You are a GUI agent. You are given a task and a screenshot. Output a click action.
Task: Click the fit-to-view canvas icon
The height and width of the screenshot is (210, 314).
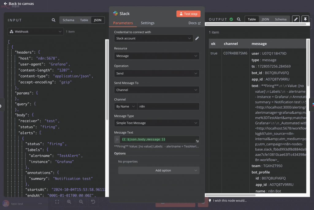pos(57,202)
